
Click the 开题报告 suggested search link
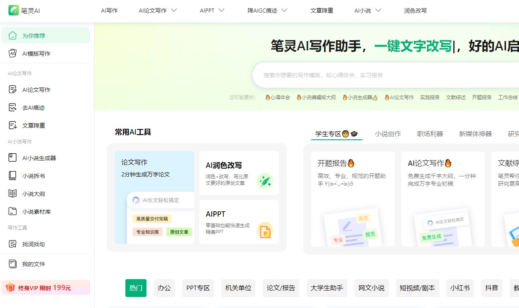[482, 98]
